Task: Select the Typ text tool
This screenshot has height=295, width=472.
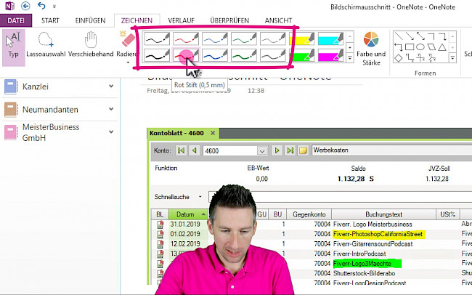Action: pyautogui.click(x=13, y=47)
